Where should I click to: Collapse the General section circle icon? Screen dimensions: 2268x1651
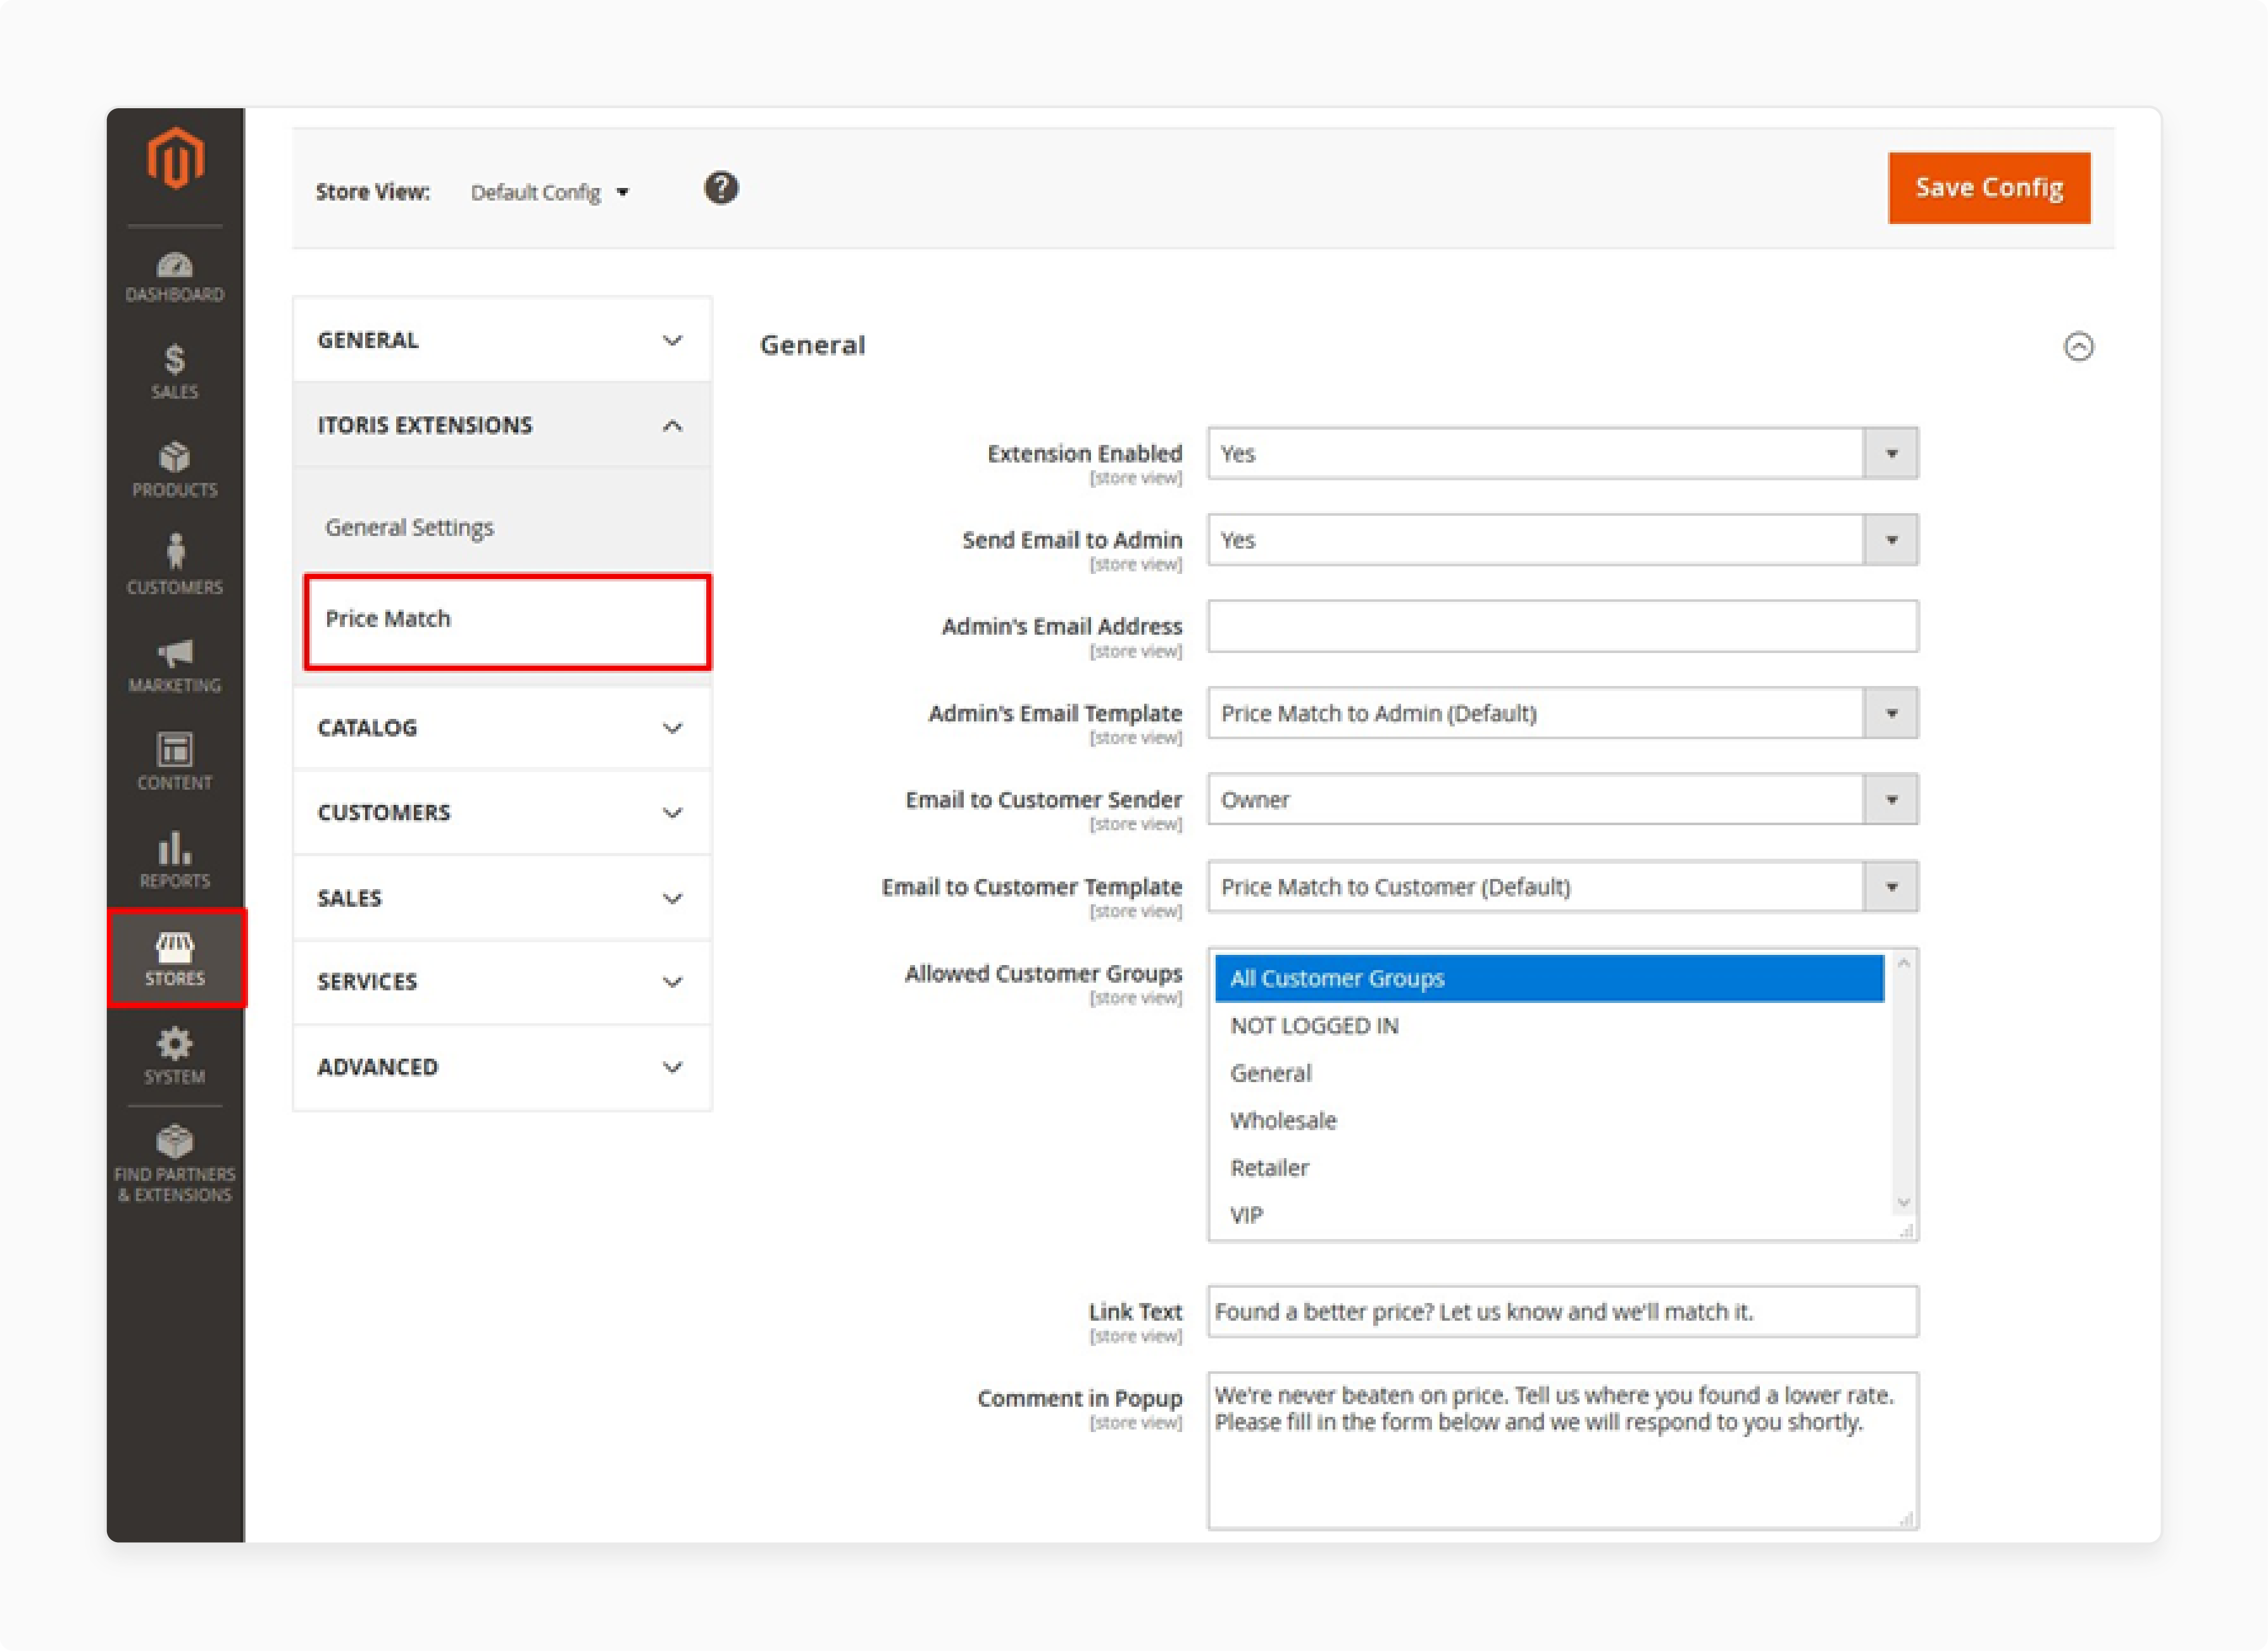click(2078, 346)
